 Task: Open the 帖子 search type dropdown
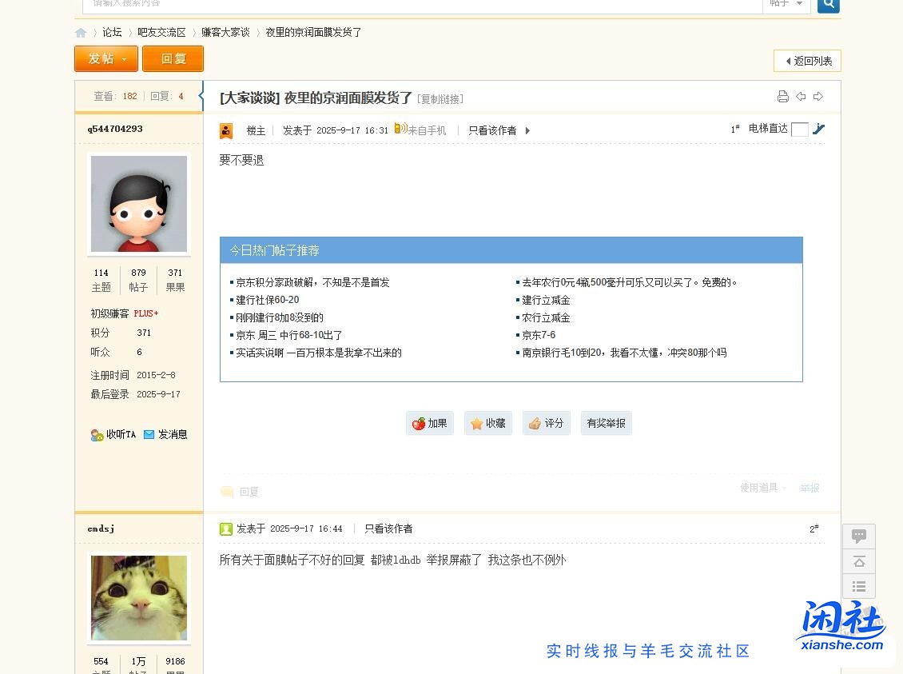pyautogui.click(x=786, y=4)
